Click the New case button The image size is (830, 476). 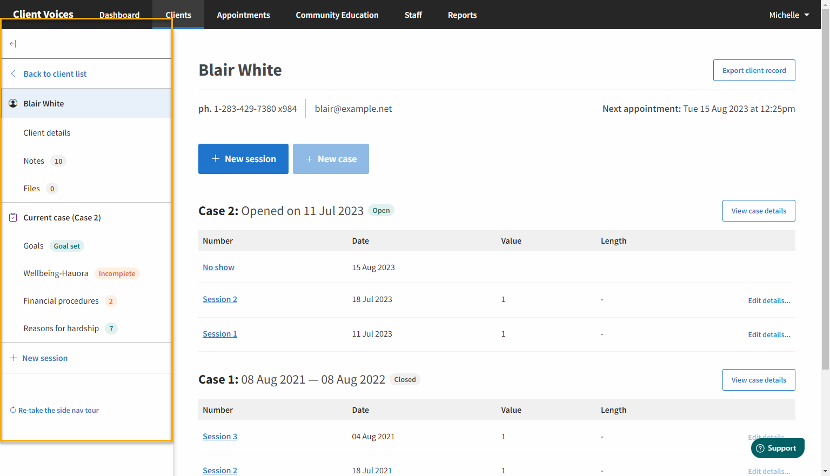(331, 159)
